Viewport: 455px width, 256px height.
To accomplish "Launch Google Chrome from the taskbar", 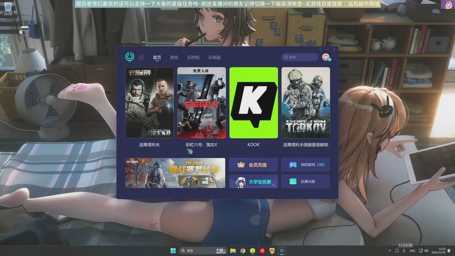I will point(243,250).
